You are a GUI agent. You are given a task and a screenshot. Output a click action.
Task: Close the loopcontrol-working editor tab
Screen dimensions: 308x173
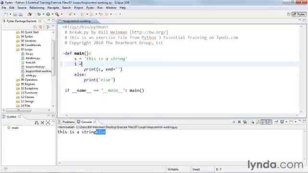[x=94, y=21]
